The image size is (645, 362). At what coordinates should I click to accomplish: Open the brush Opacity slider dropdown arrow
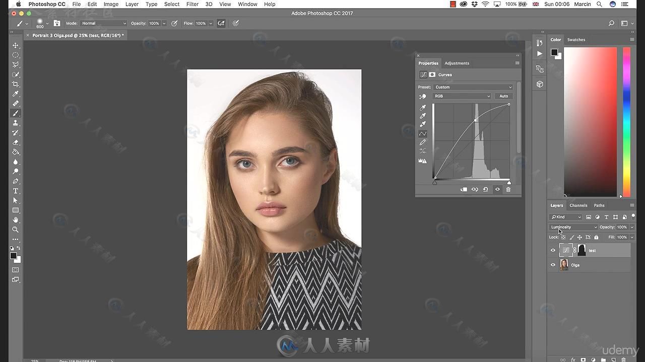point(164,23)
